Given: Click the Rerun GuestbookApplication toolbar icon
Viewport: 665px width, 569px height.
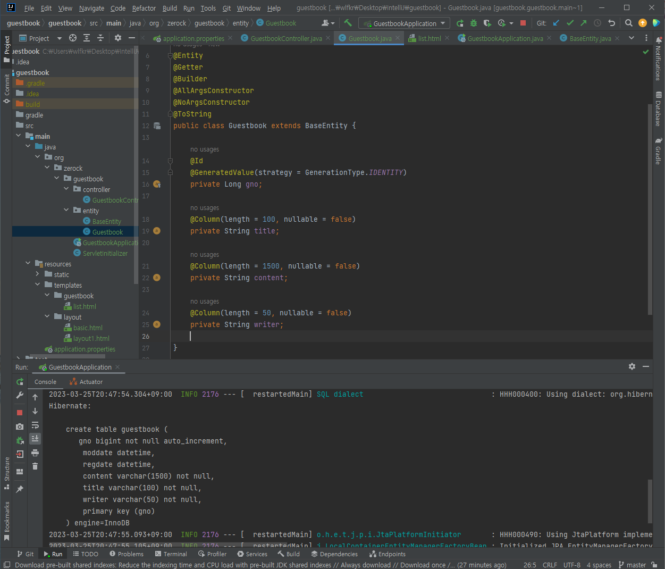Looking at the screenshot, I should pos(460,23).
